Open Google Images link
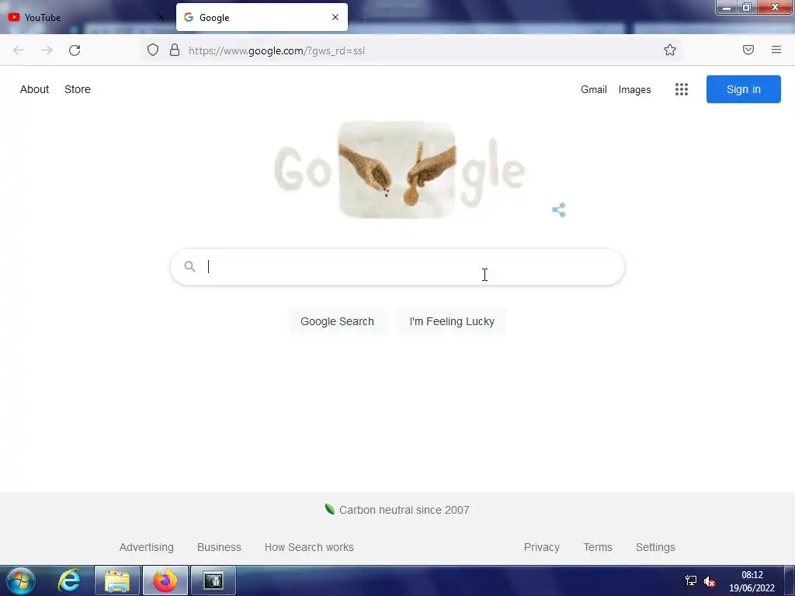The image size is (795, 596). coord(635,90)
